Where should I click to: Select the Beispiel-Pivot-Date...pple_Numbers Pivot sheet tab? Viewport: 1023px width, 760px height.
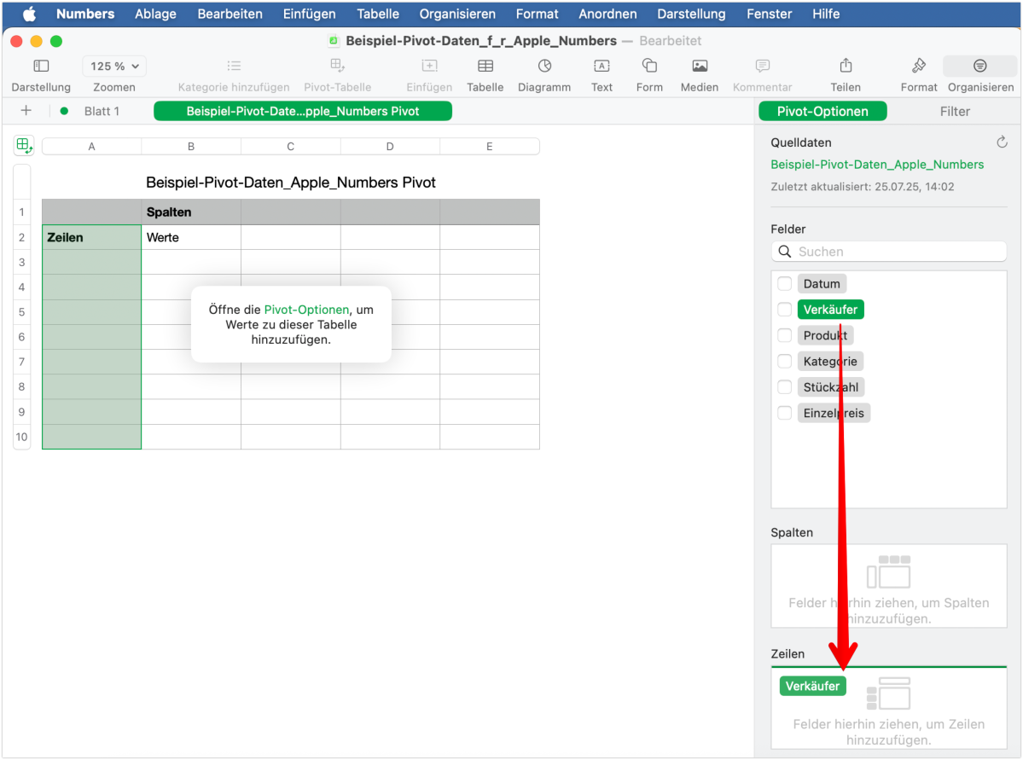click(303, 111)
